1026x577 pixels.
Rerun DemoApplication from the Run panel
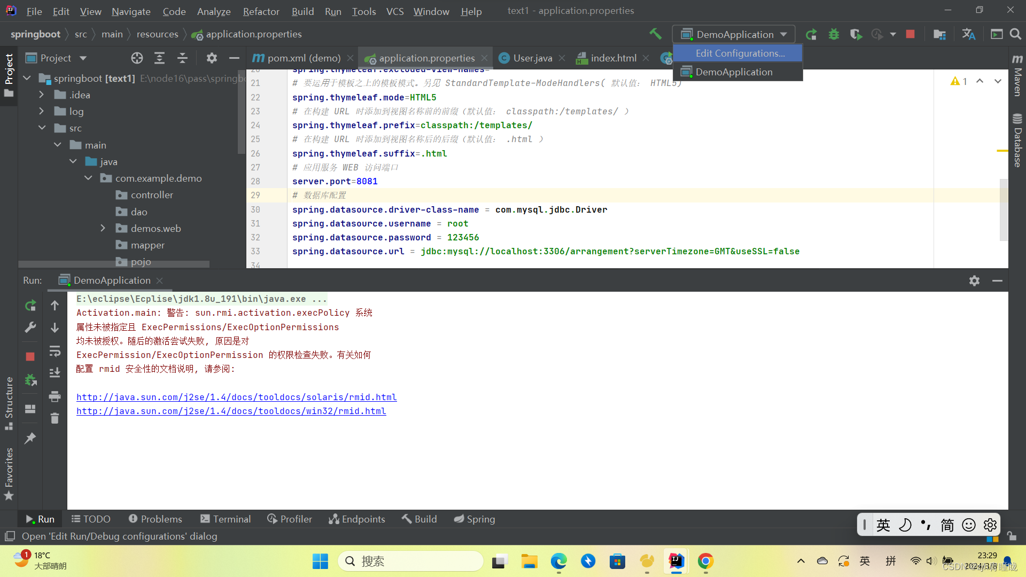[x=30, y=305]
